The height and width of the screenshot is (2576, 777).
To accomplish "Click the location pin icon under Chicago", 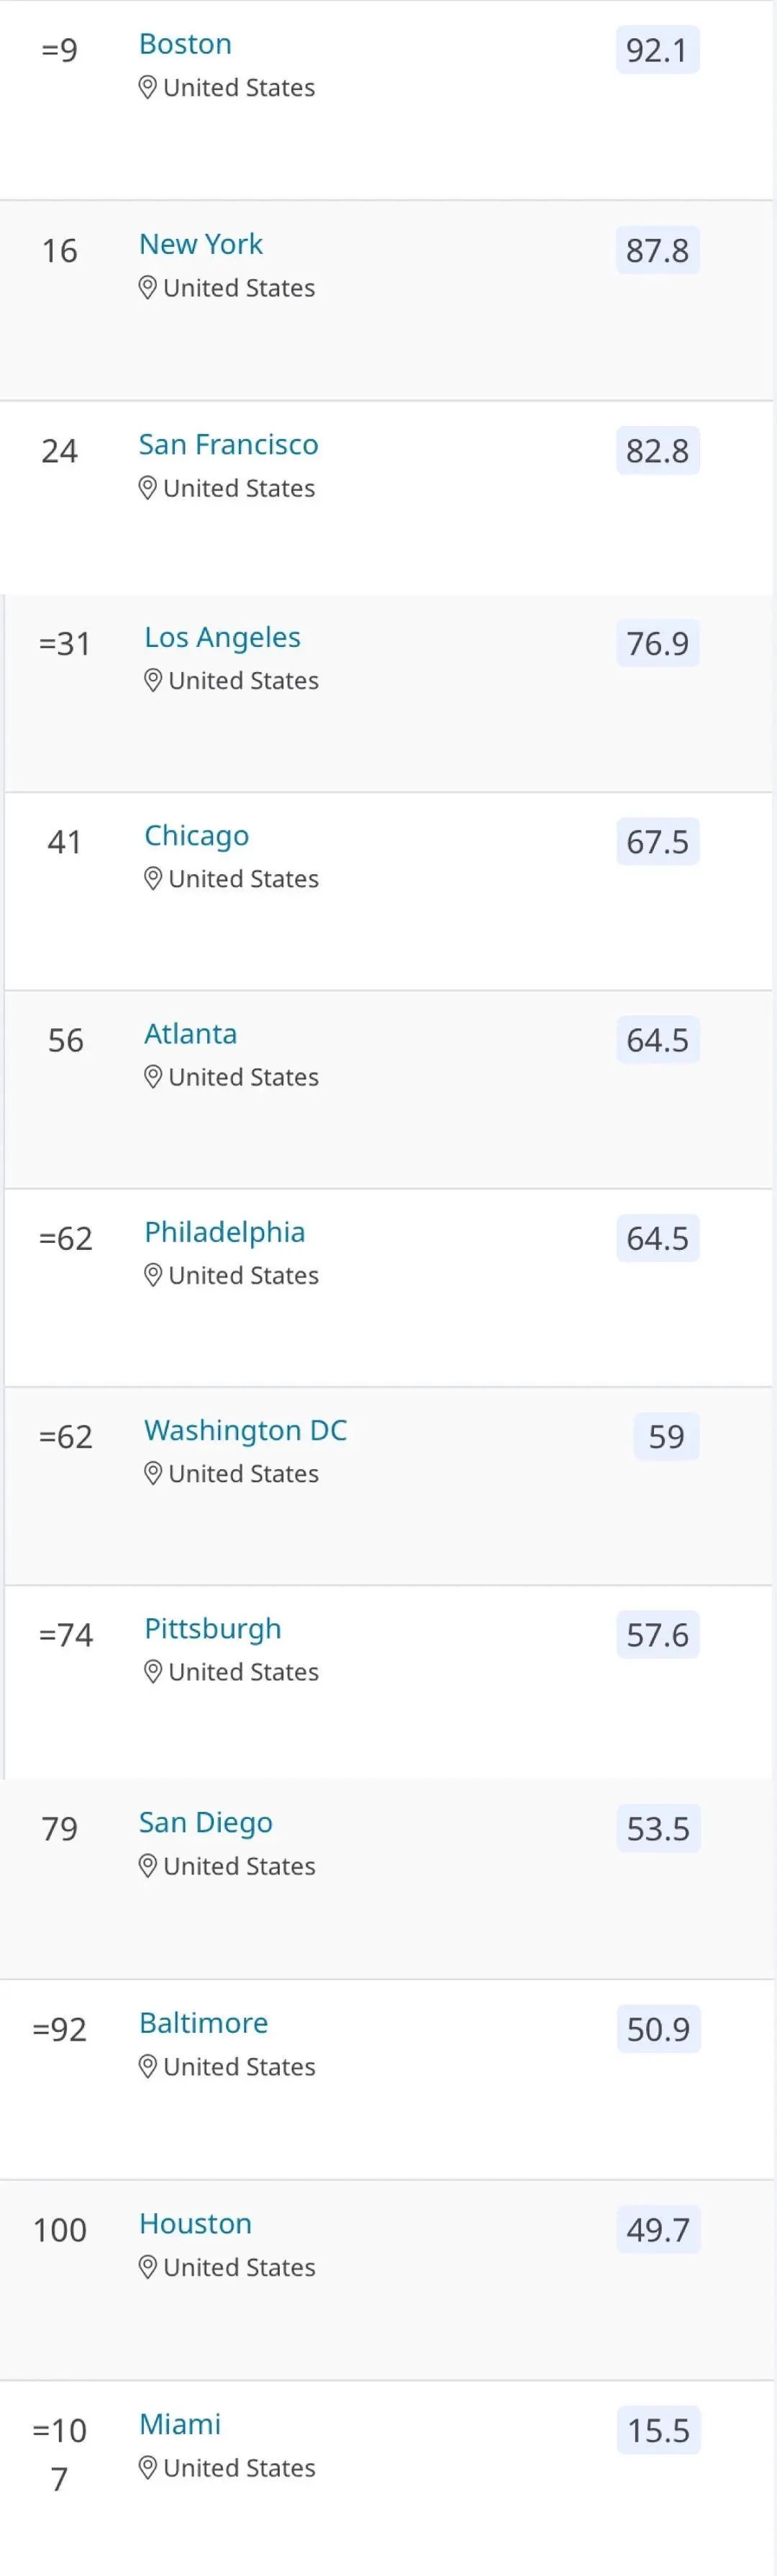I will coord(153,879).
